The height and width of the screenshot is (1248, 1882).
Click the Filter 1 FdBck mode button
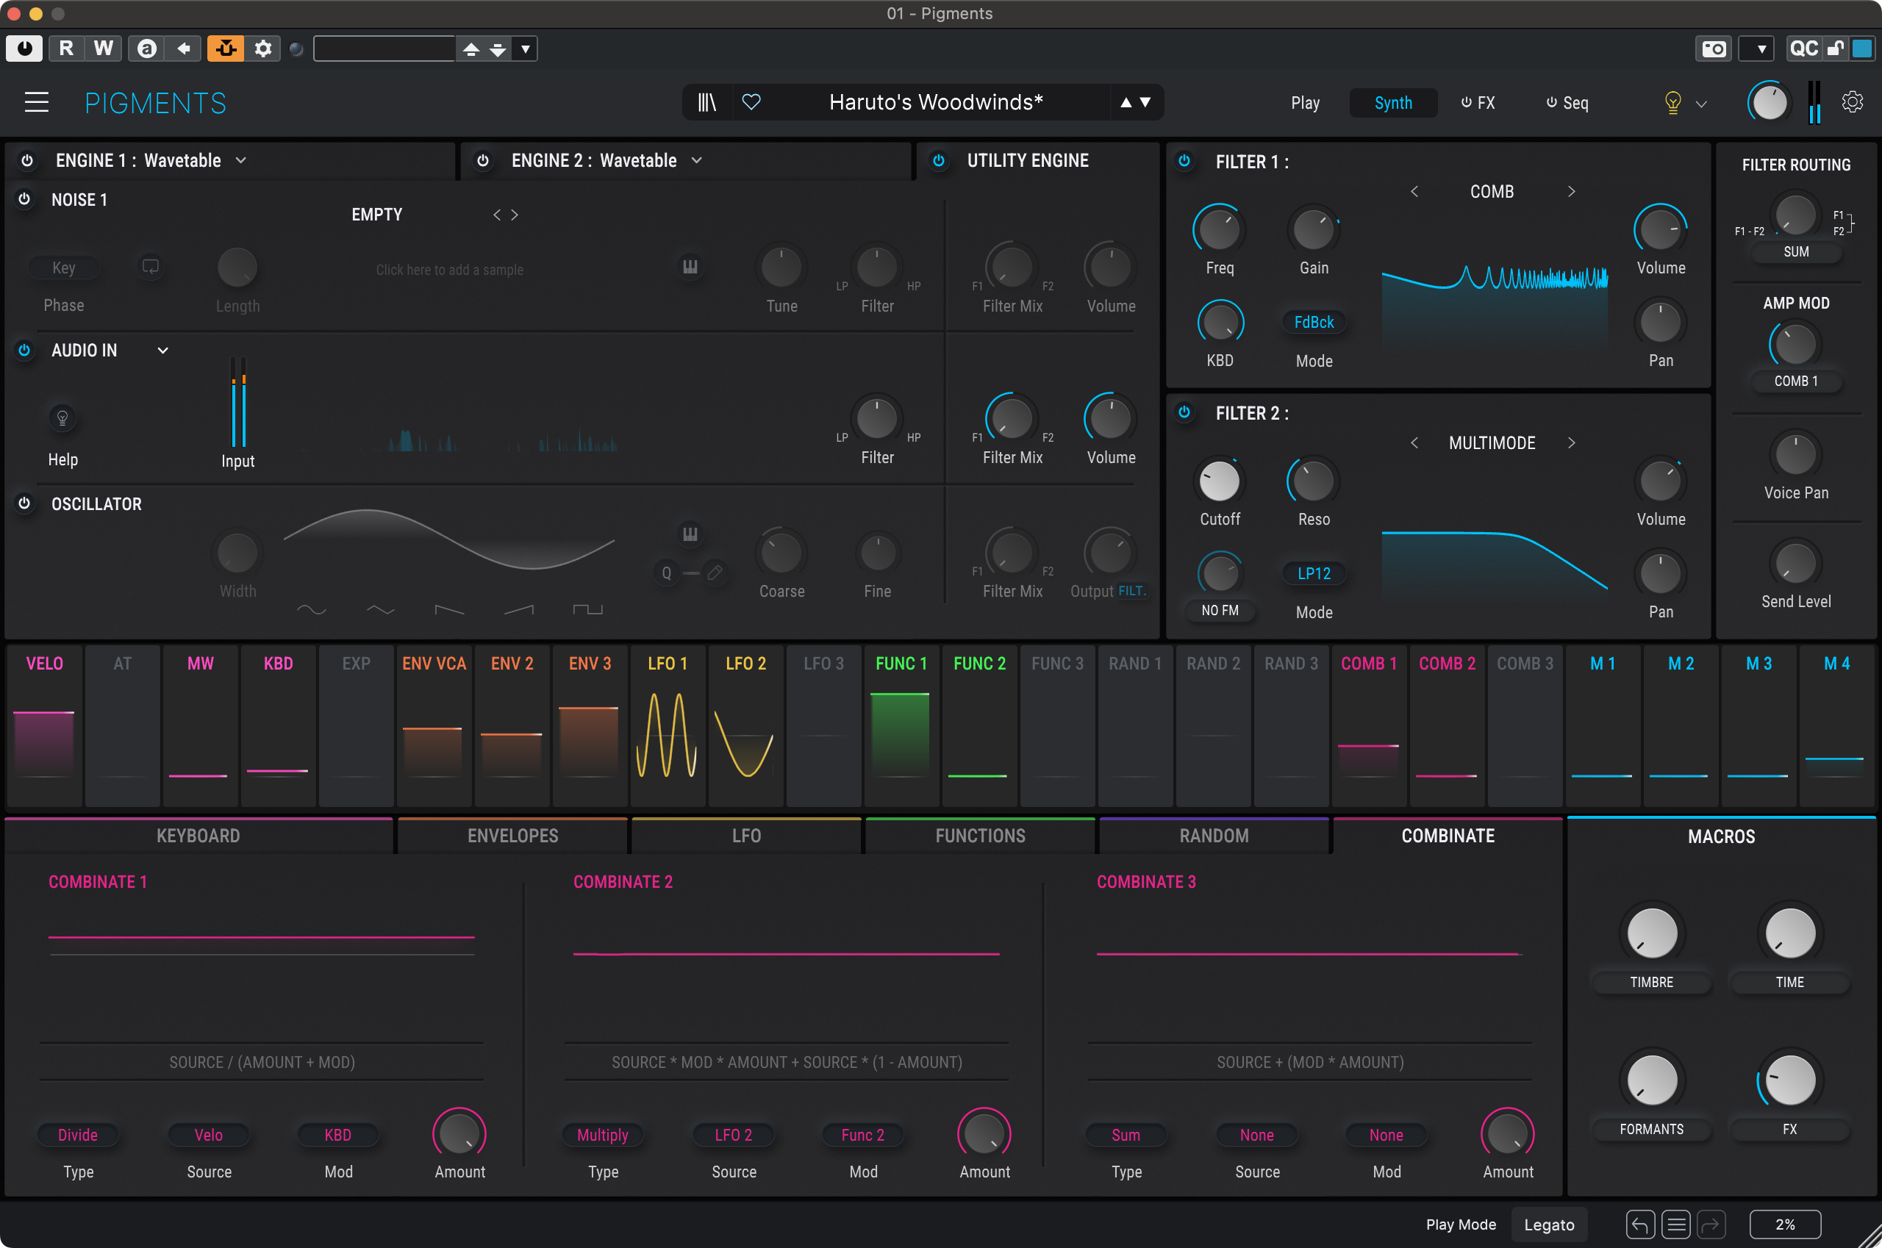(x=1314, y=323)
